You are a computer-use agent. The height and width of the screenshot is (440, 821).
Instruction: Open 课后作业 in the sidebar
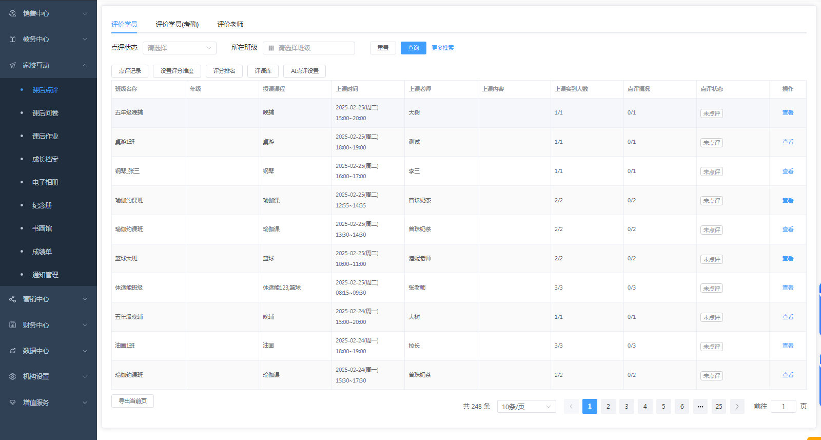[x=45, y=136]
